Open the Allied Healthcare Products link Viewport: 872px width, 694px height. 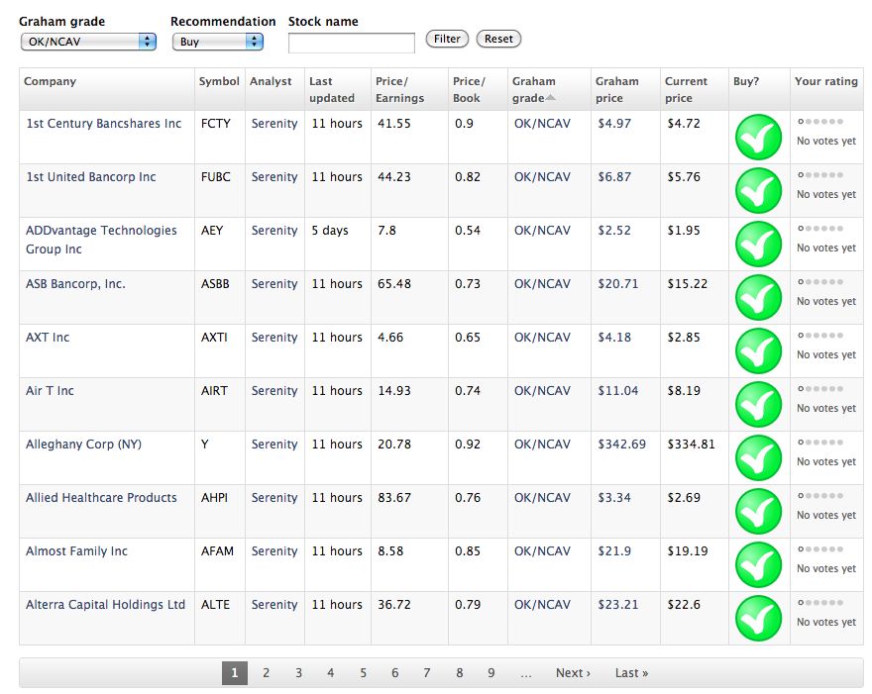101,497
